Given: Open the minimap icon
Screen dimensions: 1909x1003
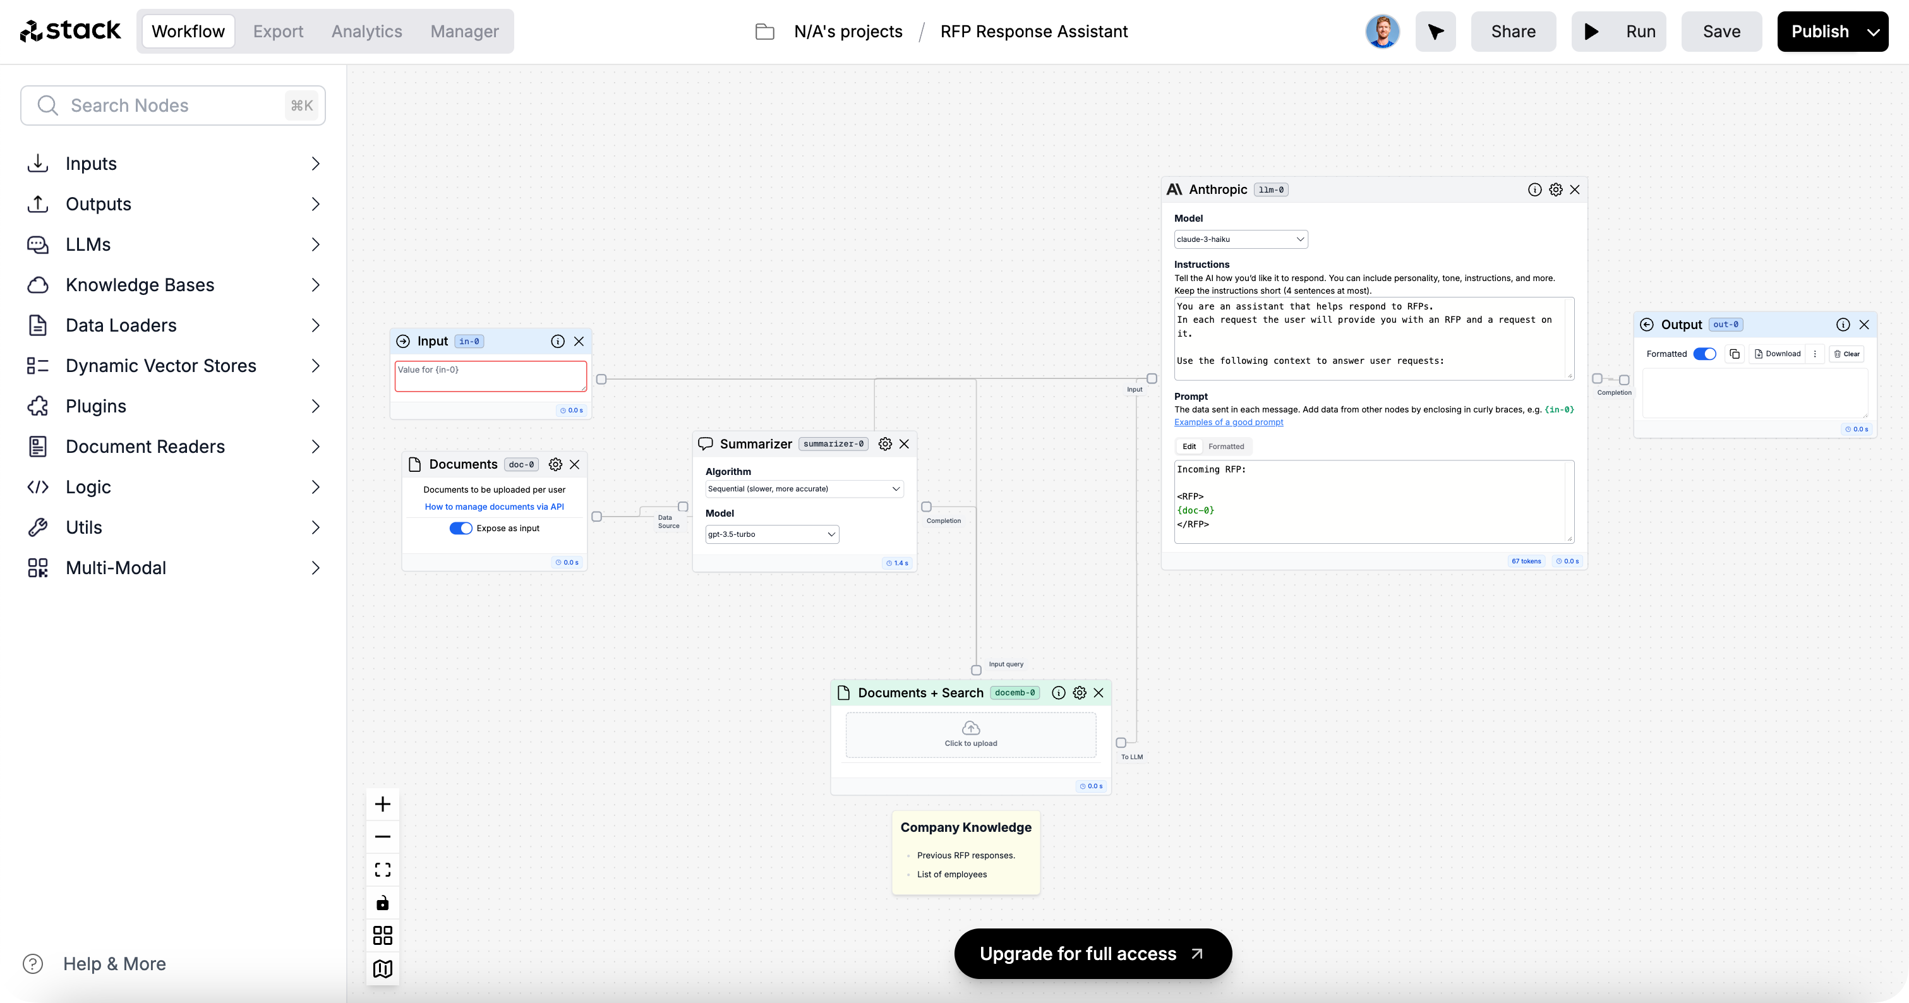Looking at the screenshot, I should tap(382, 968).
